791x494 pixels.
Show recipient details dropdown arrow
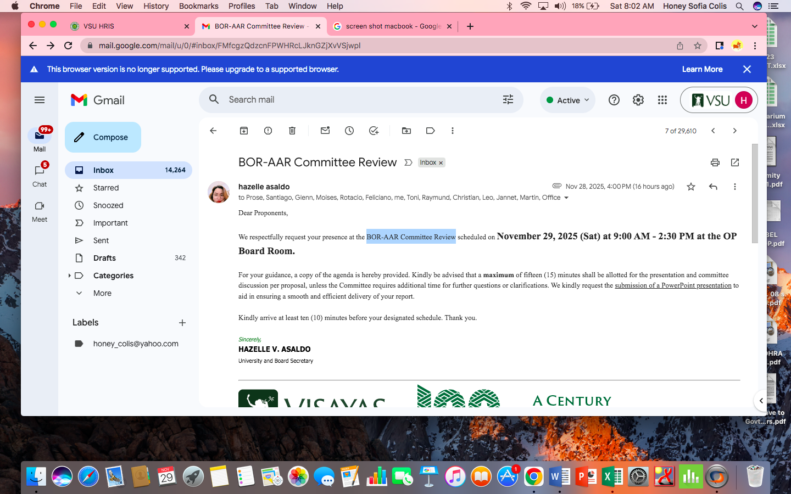(x=566, y=198)
